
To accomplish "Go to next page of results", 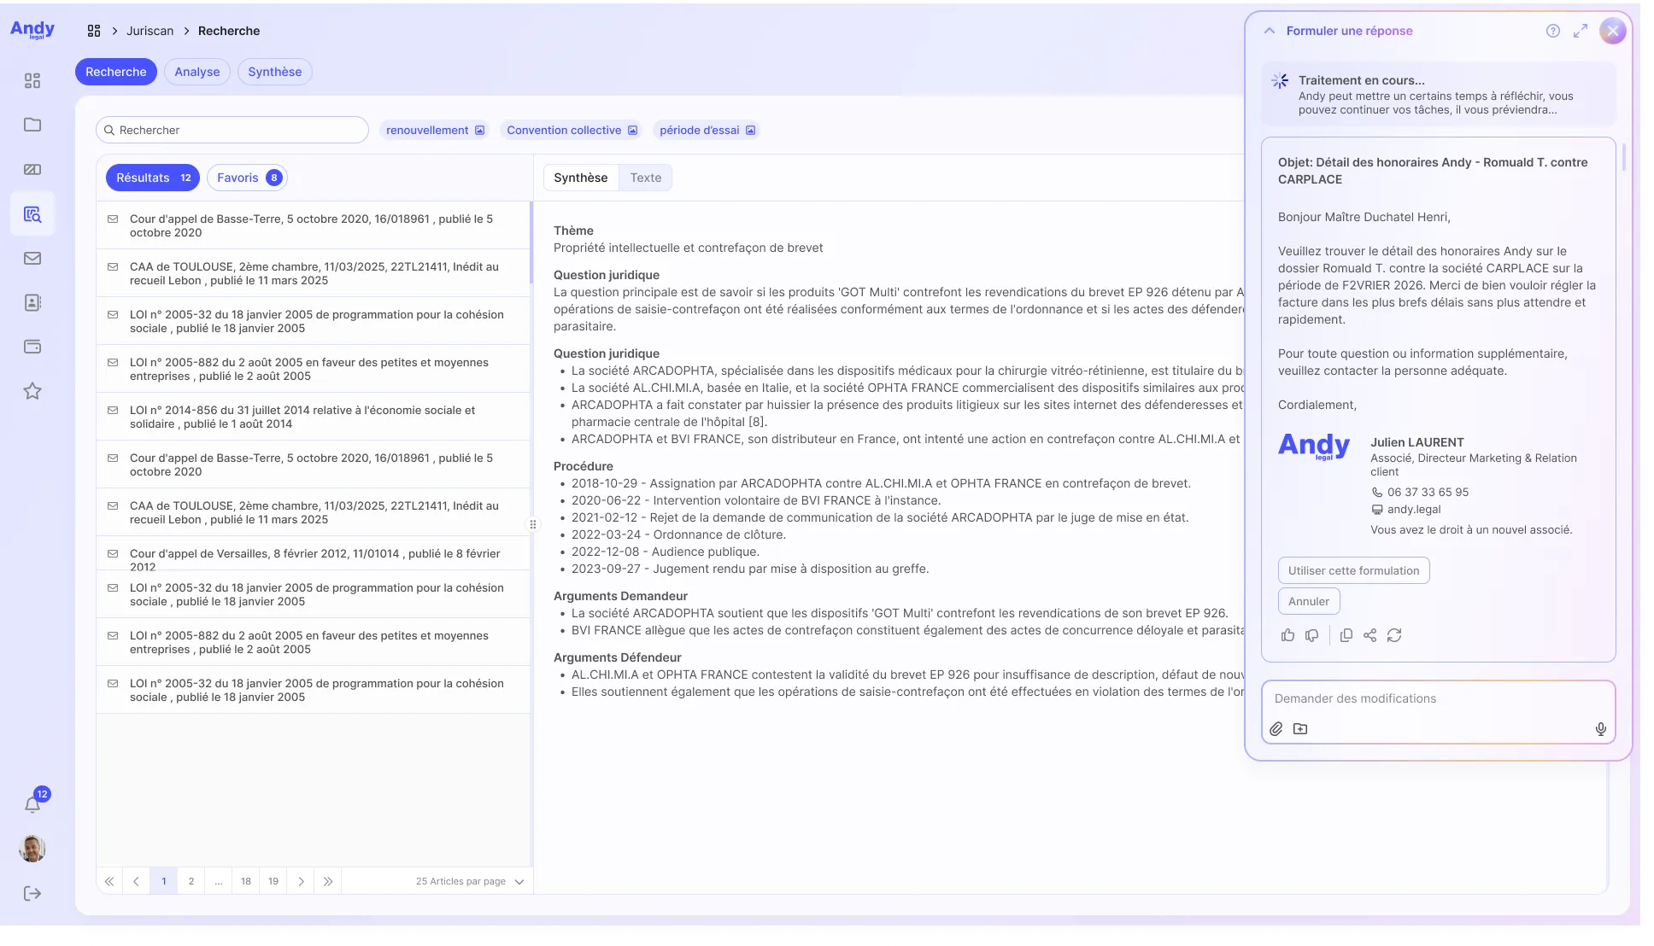I will (x=301, y=881).
